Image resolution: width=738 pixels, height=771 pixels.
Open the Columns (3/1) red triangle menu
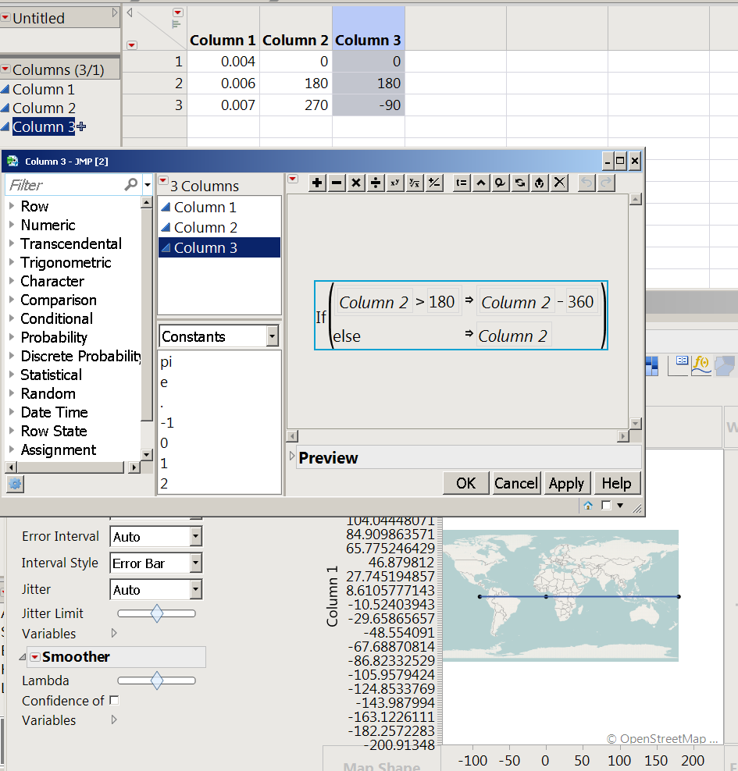tap(5, 69)
